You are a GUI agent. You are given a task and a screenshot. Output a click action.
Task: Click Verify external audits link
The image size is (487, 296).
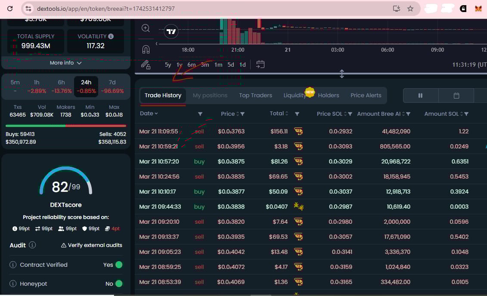click(x=92, y=245)
